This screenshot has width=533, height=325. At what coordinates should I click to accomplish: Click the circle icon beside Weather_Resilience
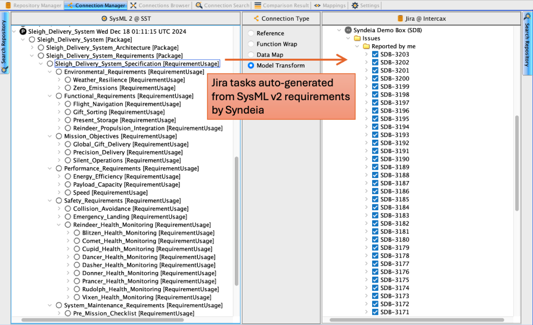click(x=68, y=80)
